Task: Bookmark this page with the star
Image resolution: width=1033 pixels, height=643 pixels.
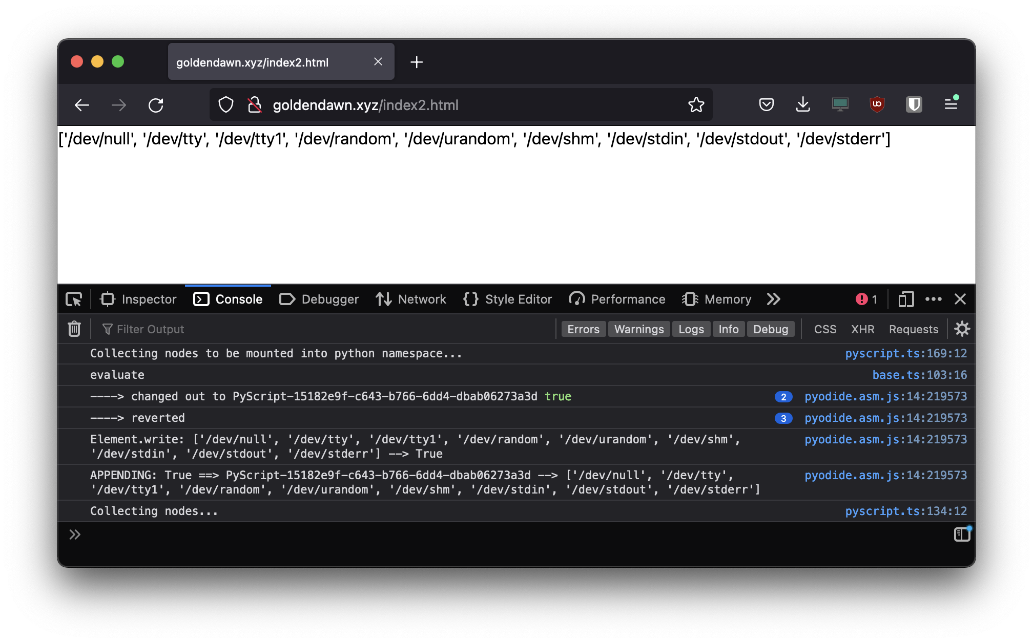Action: 696,105
